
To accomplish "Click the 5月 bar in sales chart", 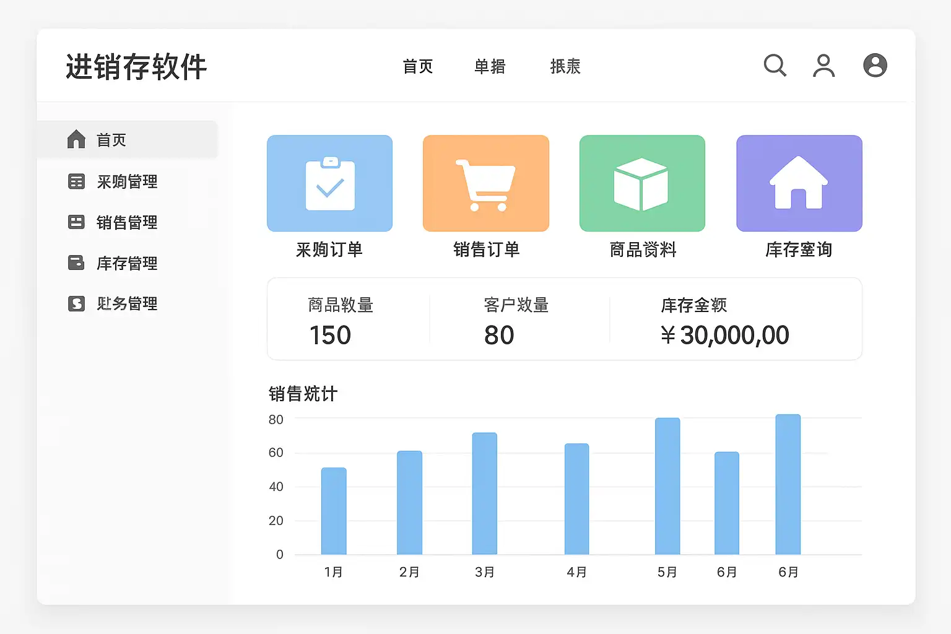I will point(667,486).
